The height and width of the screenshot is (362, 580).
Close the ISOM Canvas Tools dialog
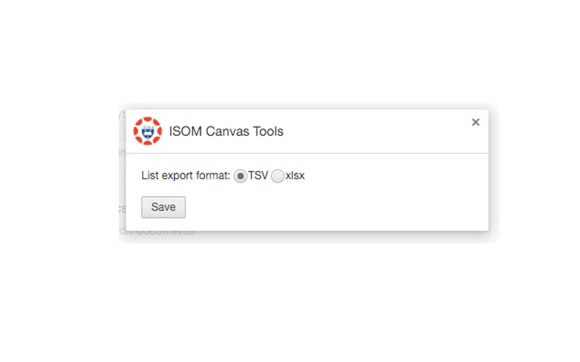[x=475, y=122]
